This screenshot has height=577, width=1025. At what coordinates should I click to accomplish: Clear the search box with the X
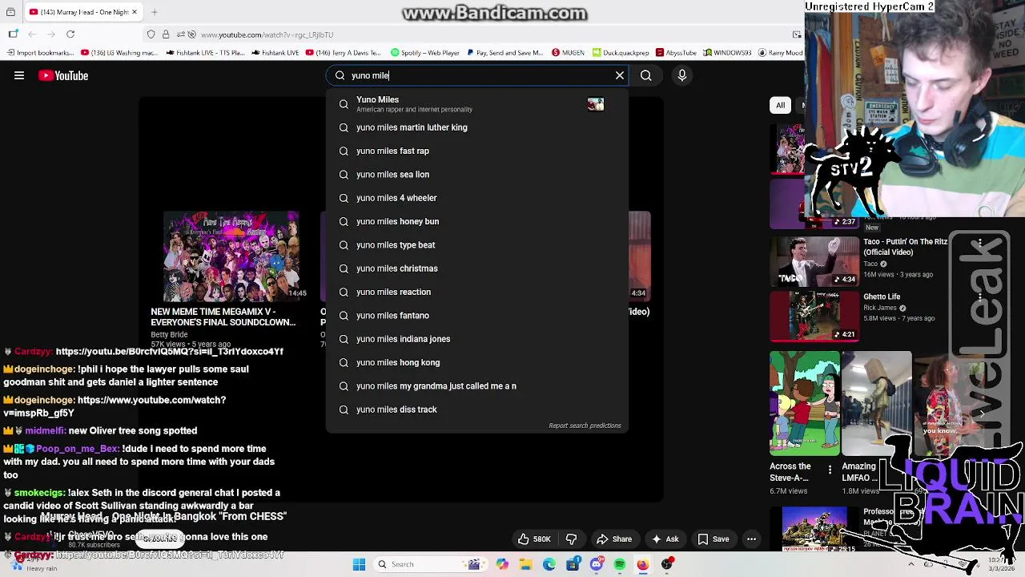tap(620, 75)
